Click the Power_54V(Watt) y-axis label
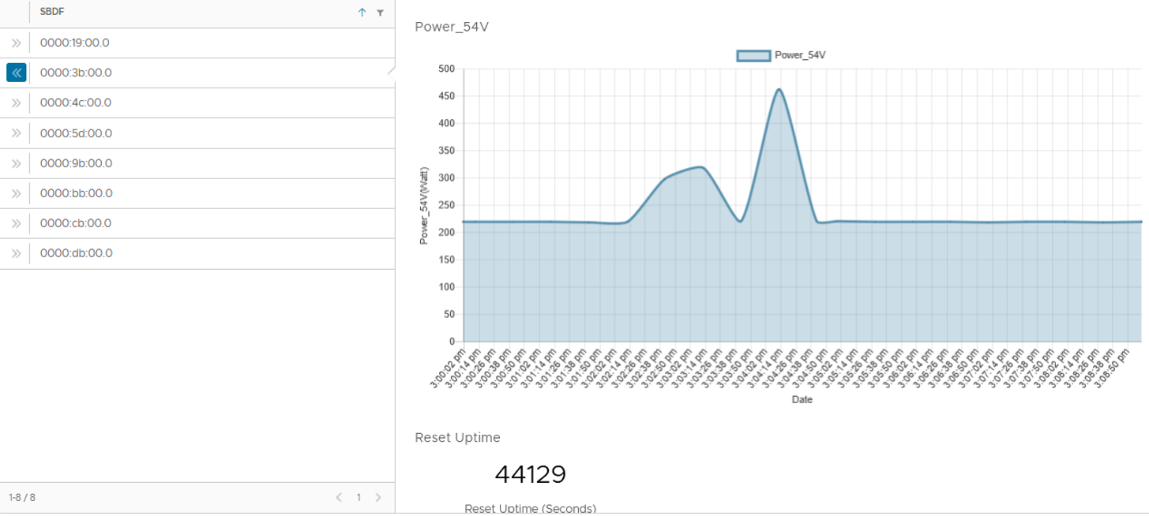 [x=424, y=205]
